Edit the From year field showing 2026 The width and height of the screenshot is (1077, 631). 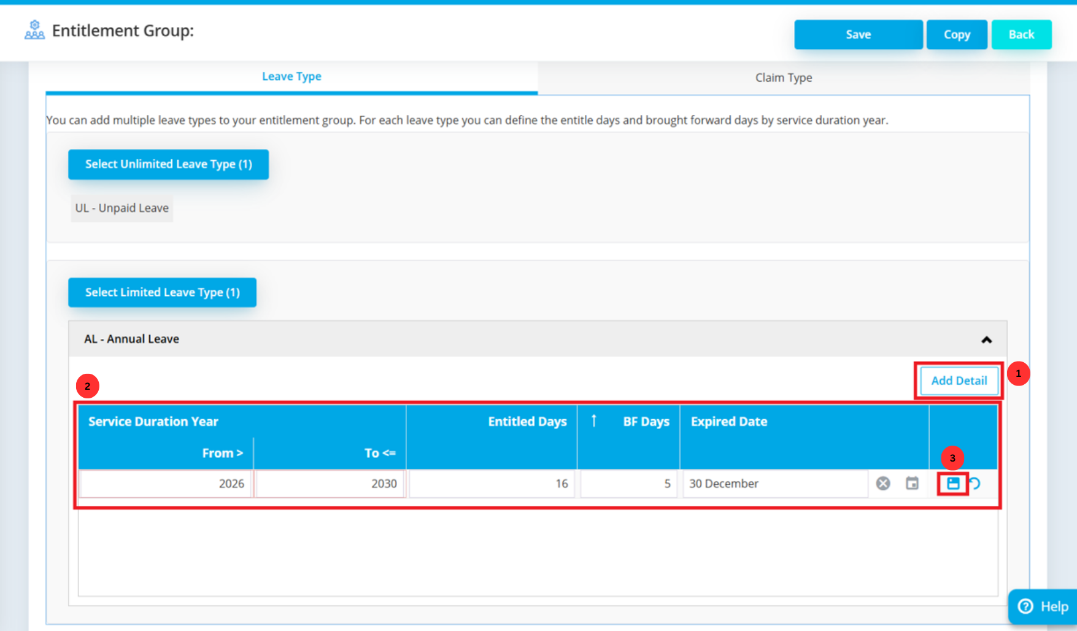click(x=166, y=484)
